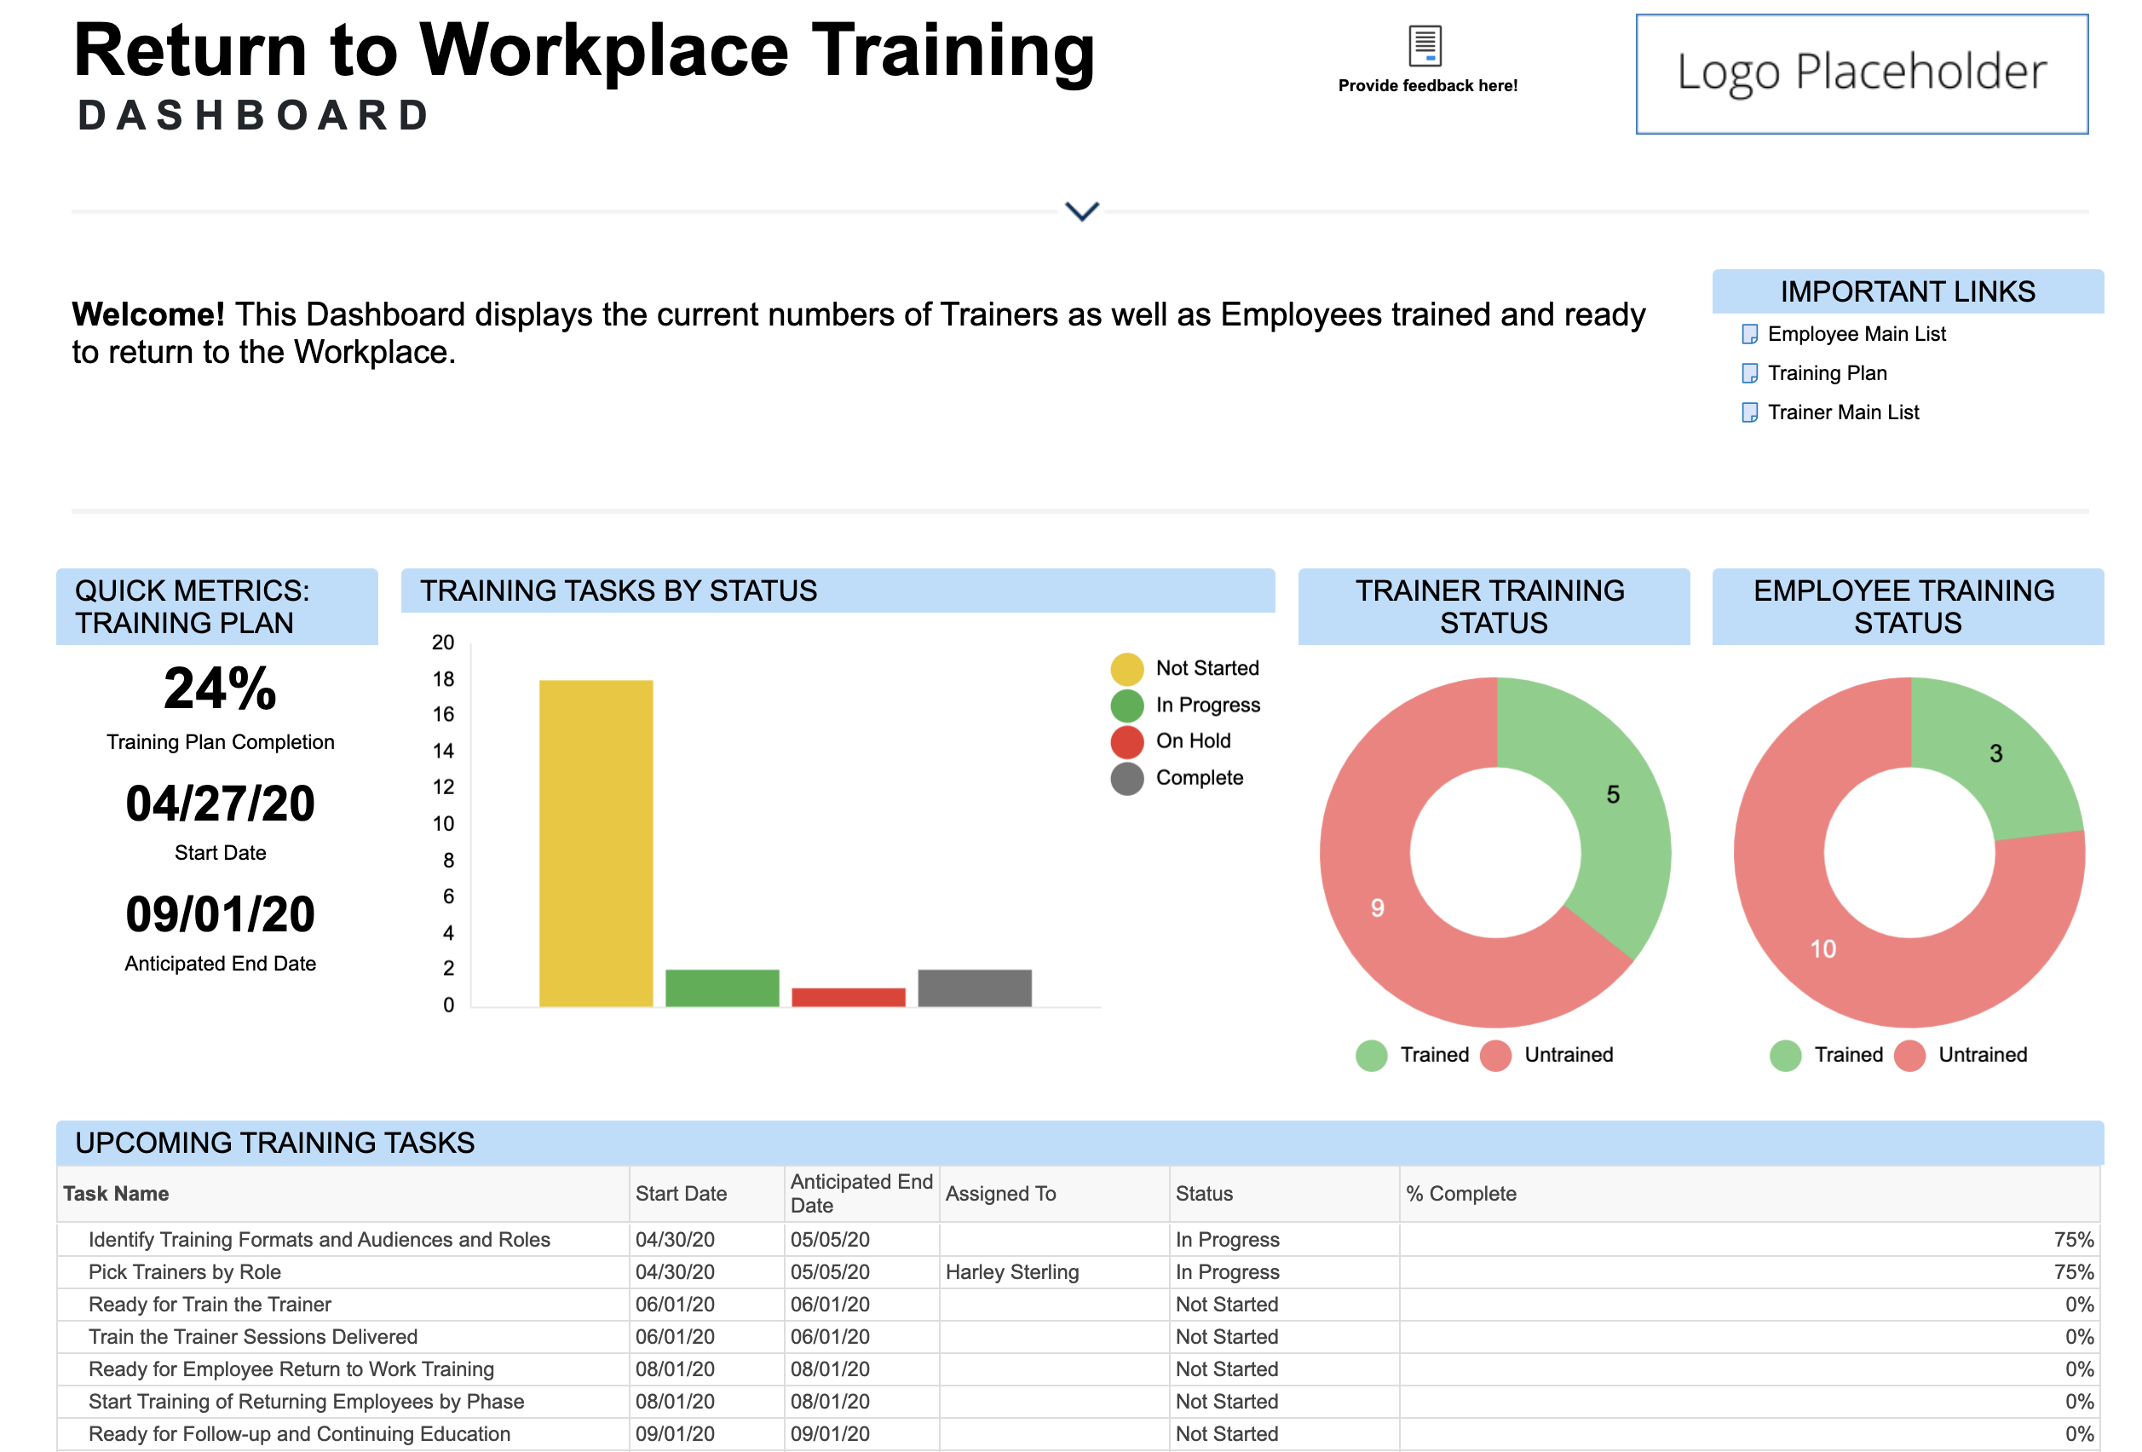
Task: Select the Pick Trainers by Role row
Action: click(x=184, y=1272)
